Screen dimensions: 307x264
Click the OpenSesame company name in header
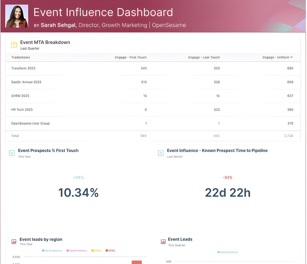[169, 25]
